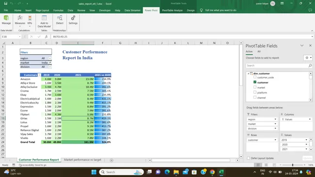The height and width of the screenshot is (177, 315).
Task: Select the Active tab in fields pane
Action: coord(249,52)
